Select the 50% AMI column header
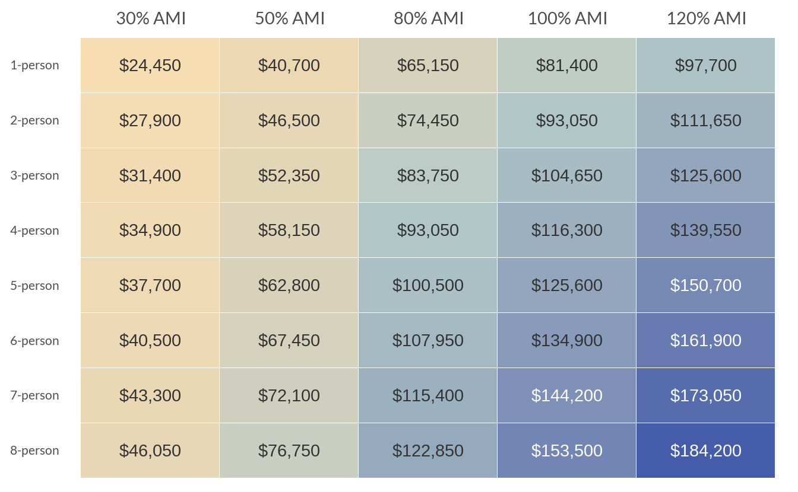 [290, 18]
